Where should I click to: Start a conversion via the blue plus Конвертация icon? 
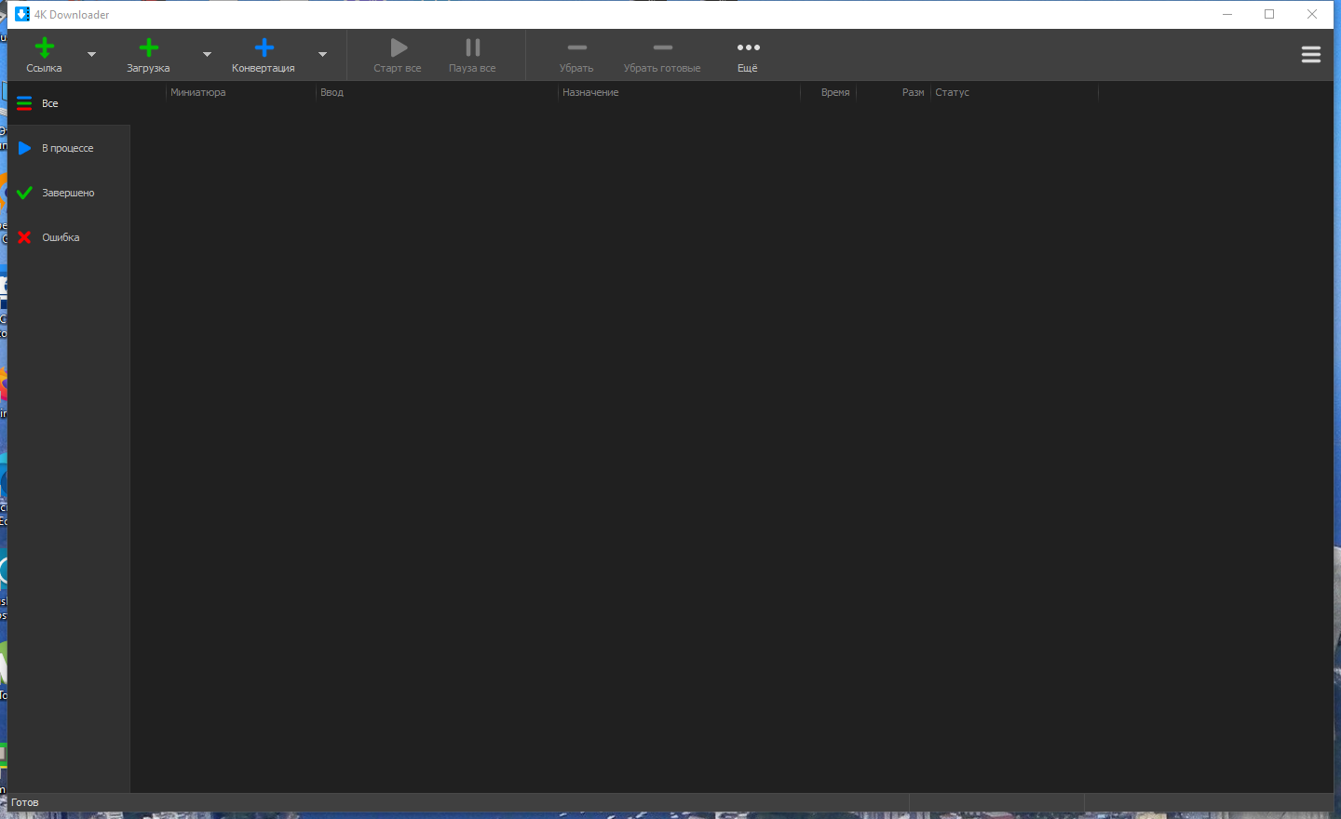(264, 47)
